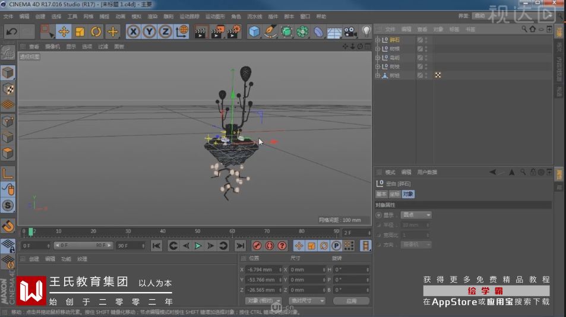Click the timeline preview range slider
The image size is (566, 317).
83,245
